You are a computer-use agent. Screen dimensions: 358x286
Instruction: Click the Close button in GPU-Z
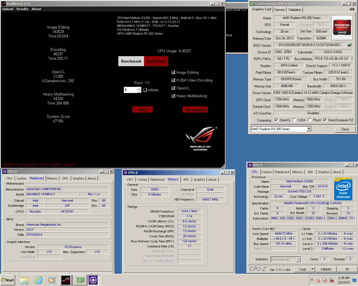coord(345,129)
